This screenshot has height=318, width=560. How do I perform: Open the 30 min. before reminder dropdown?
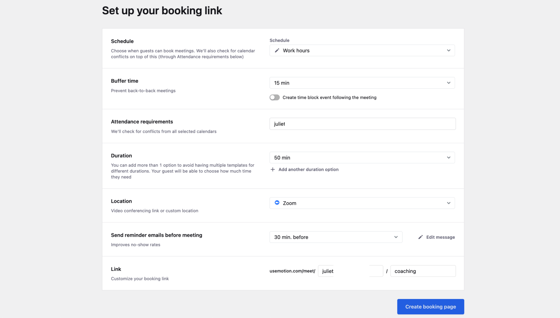pos(336,237)
